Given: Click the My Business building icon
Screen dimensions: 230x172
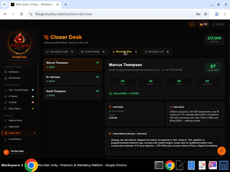Looking at the screenshot, I should tap(5, 78).
